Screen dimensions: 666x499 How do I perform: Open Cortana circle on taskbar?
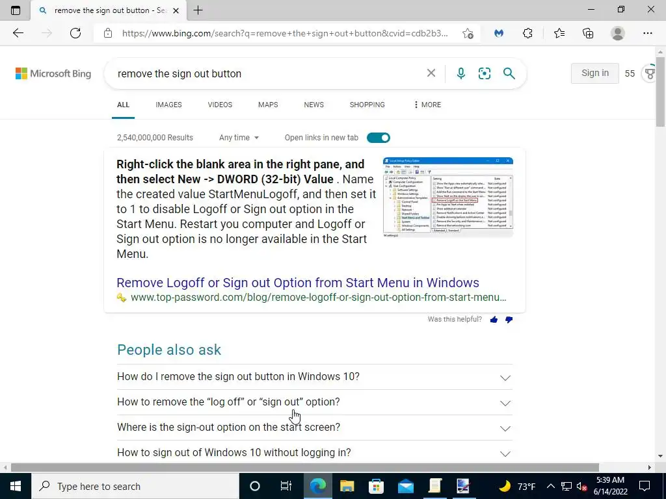[254, 486]
